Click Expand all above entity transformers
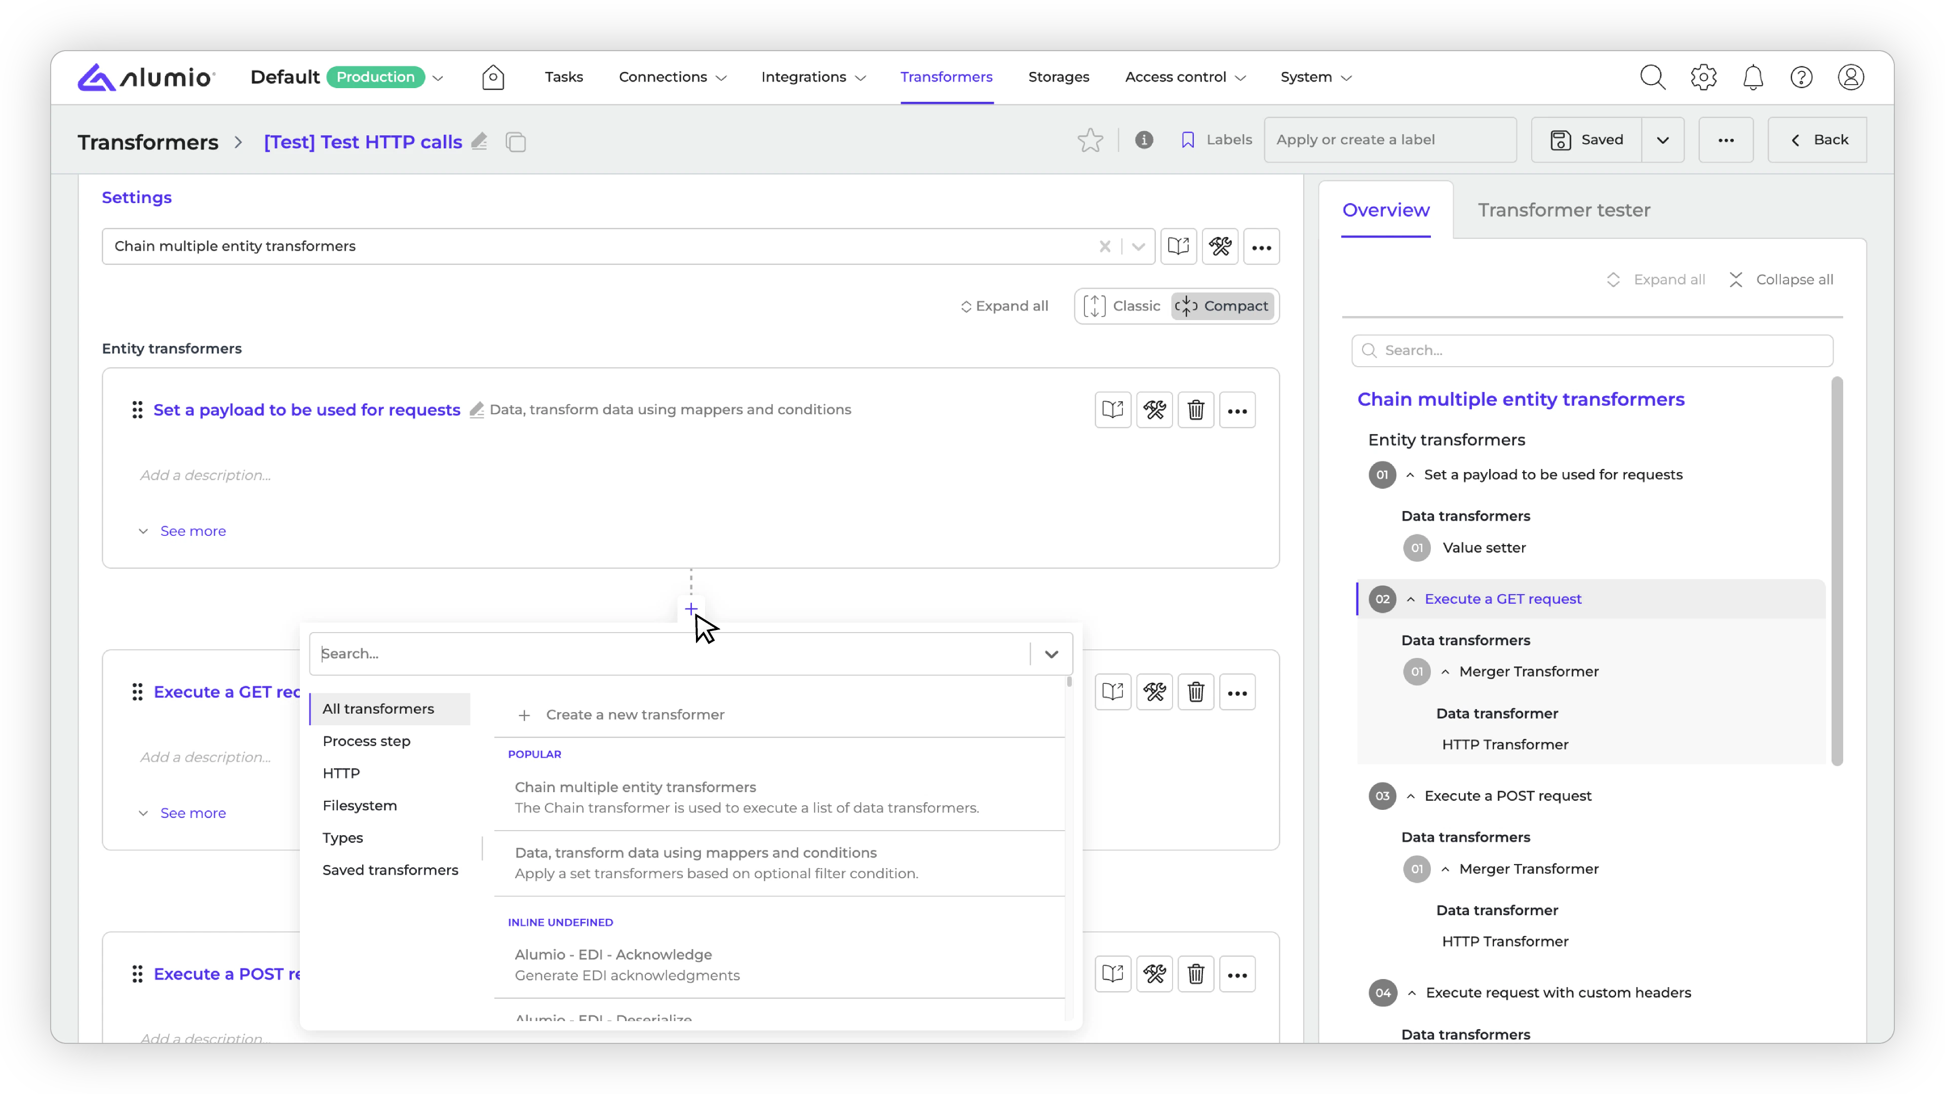This screenshot has height=1094, width=1945. [1004, 306]
